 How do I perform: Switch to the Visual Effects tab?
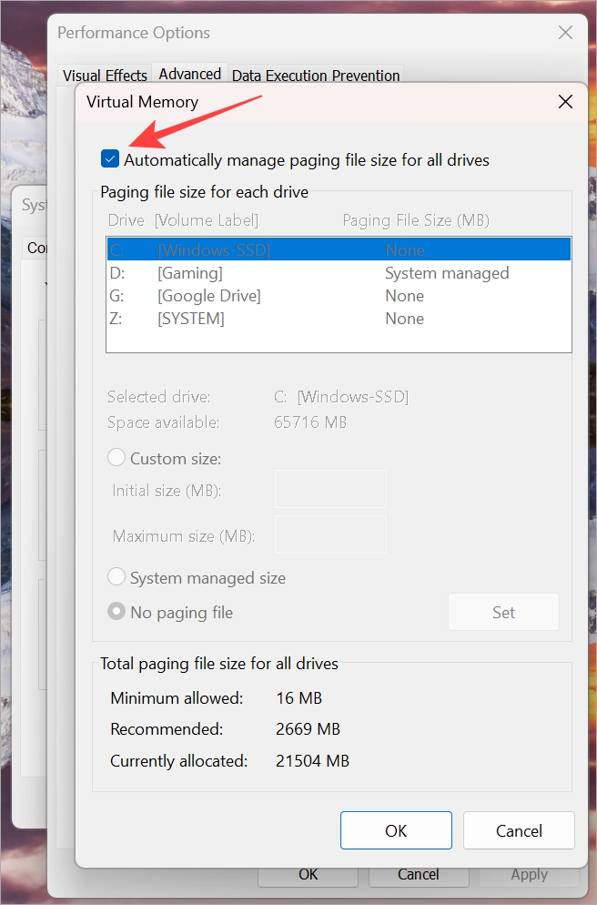[104, 75]
